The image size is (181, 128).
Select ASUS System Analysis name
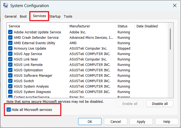point(31,86)
